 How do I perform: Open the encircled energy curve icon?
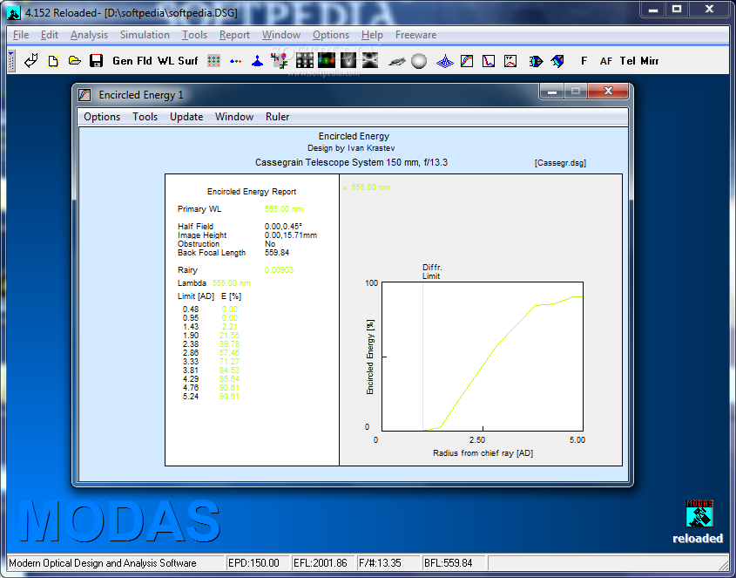pos(467,61)
